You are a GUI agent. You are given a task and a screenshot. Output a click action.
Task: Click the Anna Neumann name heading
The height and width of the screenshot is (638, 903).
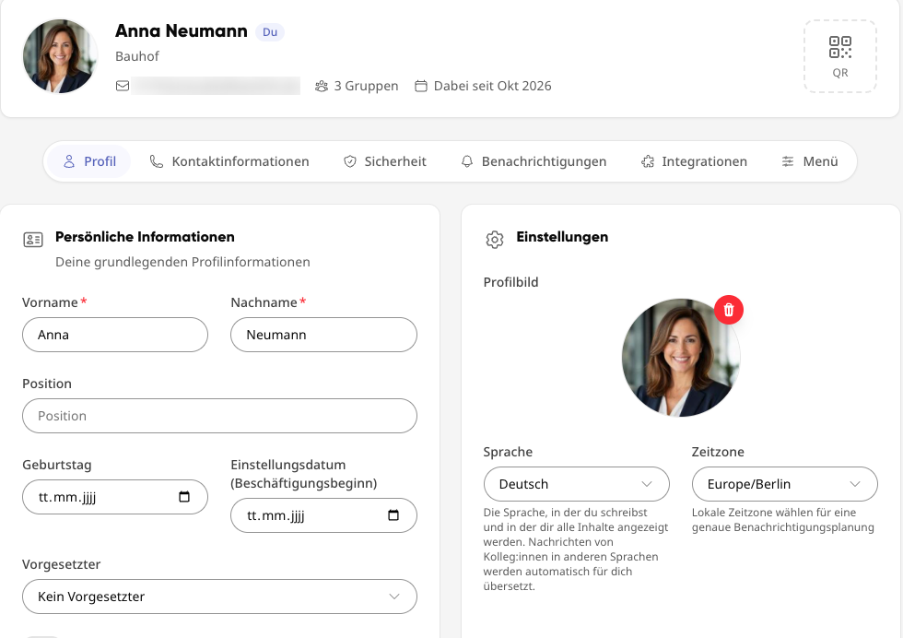[x=182, y=31]
